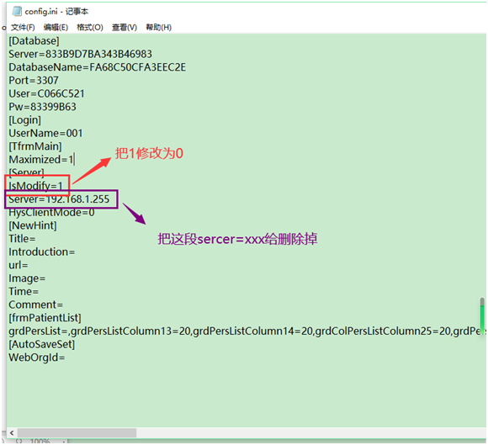
Task: Open the 帮助(H) menu
Action: (x=159, y=28)
